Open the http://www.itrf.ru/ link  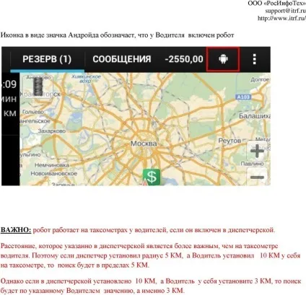tap(281, 18)
